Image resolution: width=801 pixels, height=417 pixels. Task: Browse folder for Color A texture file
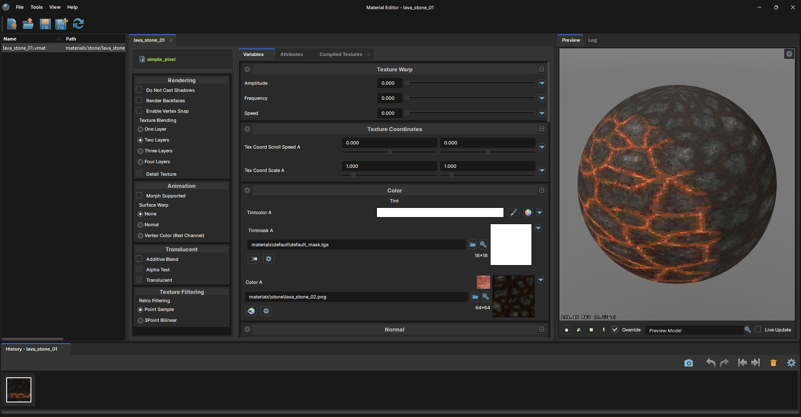pyautogui.click(x=475, y=297)
